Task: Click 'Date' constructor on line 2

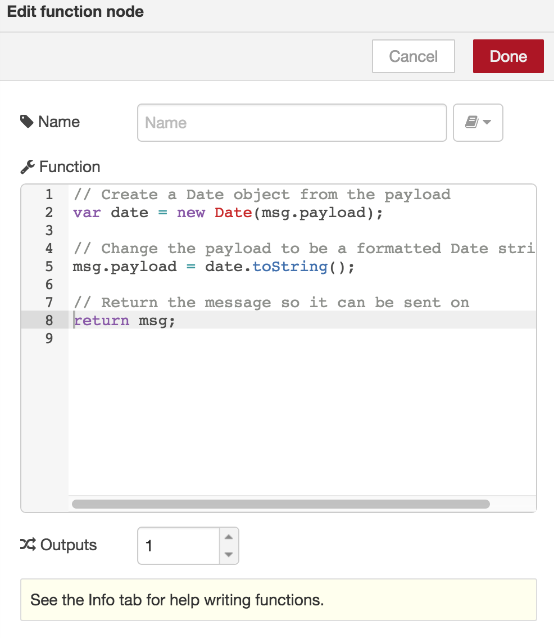Action: tap(233, 213)
